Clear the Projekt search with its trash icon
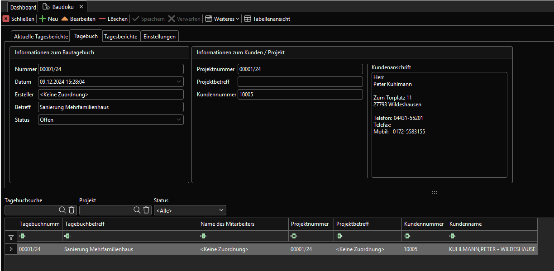The image size is (554, 271). click(146, 210)
